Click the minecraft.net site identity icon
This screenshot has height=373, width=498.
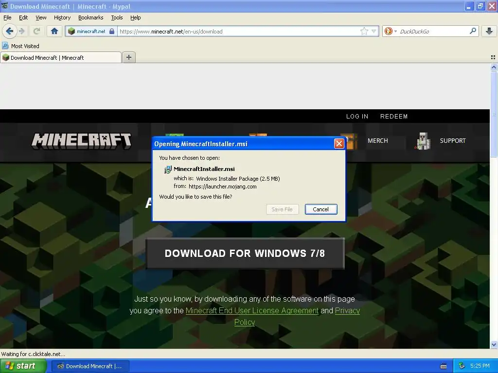click(71, 31)
